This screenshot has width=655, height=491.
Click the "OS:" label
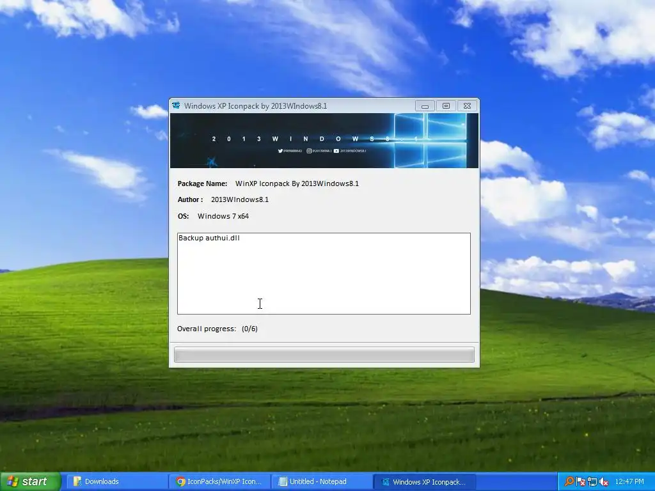(x=183, y=216)
